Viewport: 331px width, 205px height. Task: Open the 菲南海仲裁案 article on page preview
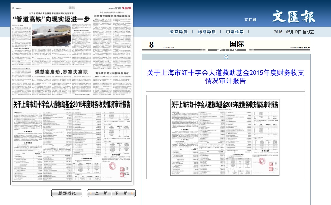(112, 16)
